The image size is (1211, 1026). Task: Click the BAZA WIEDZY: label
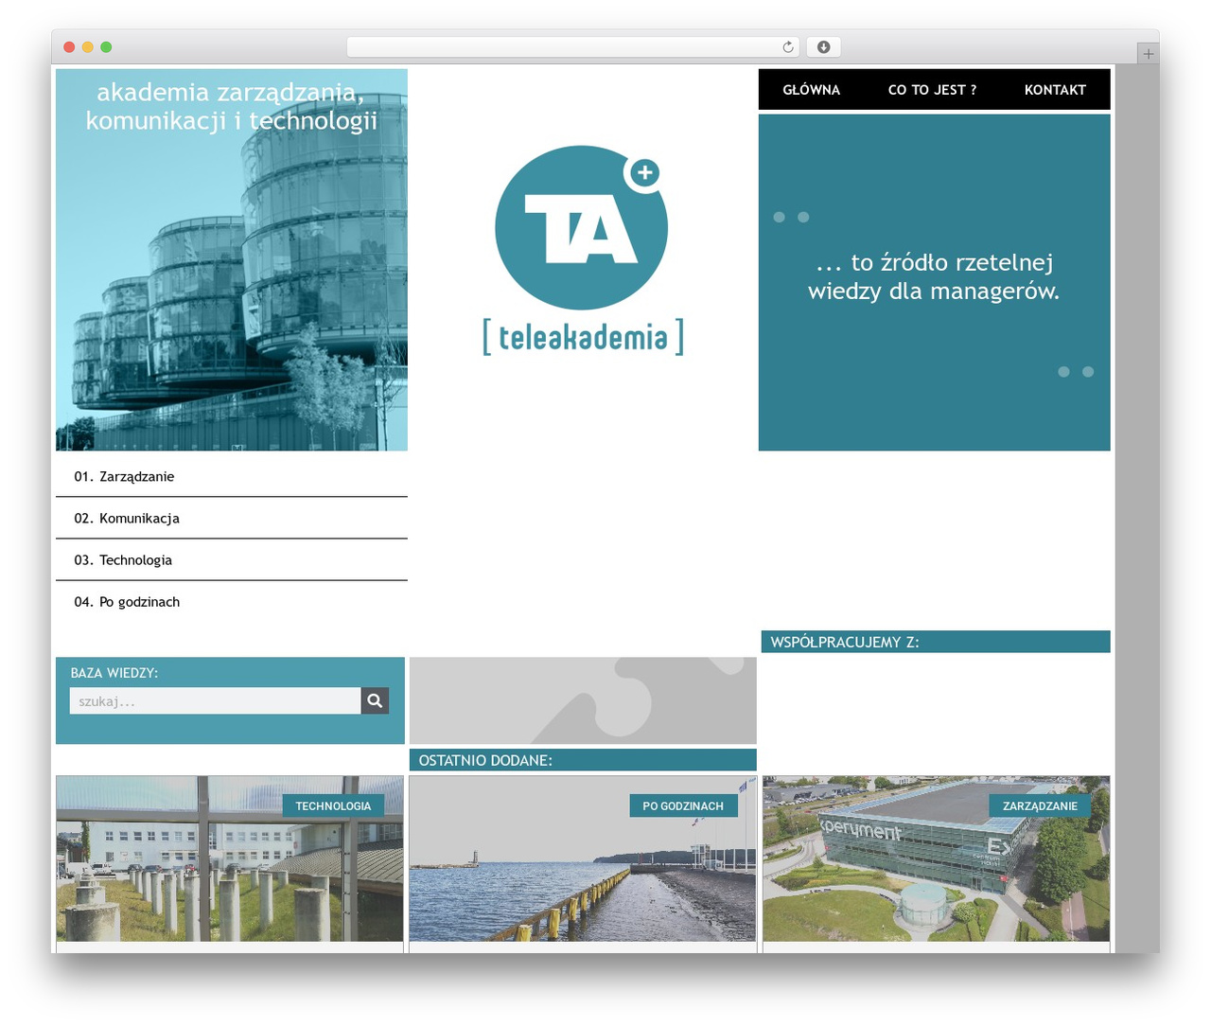pos(114,673)
